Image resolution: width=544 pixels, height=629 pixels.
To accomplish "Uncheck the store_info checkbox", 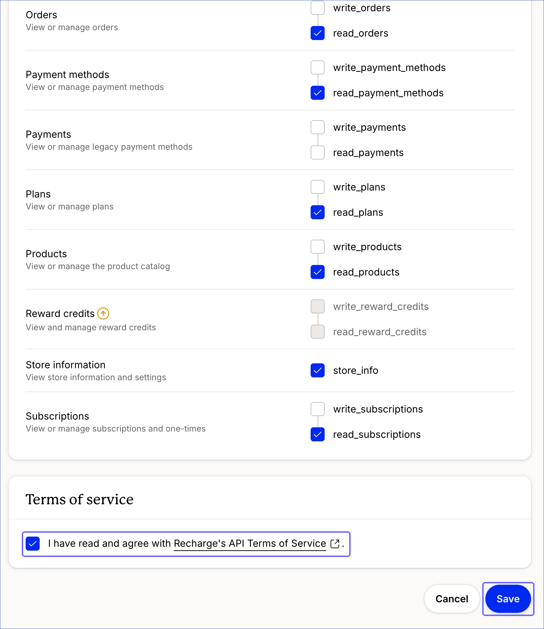I will click(x=318, y=370).
